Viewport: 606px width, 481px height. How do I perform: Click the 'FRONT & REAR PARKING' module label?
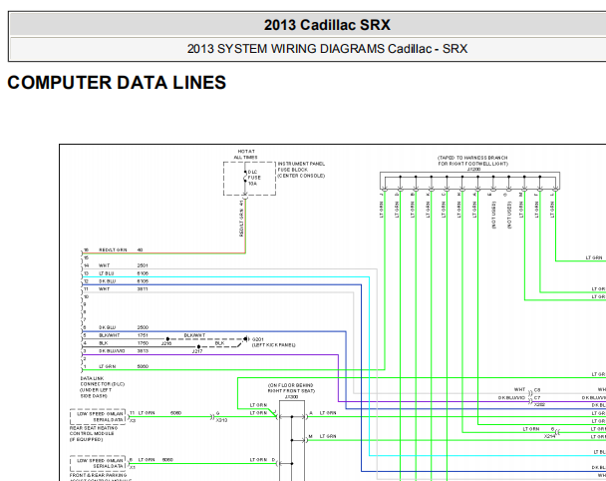point(98,475)
